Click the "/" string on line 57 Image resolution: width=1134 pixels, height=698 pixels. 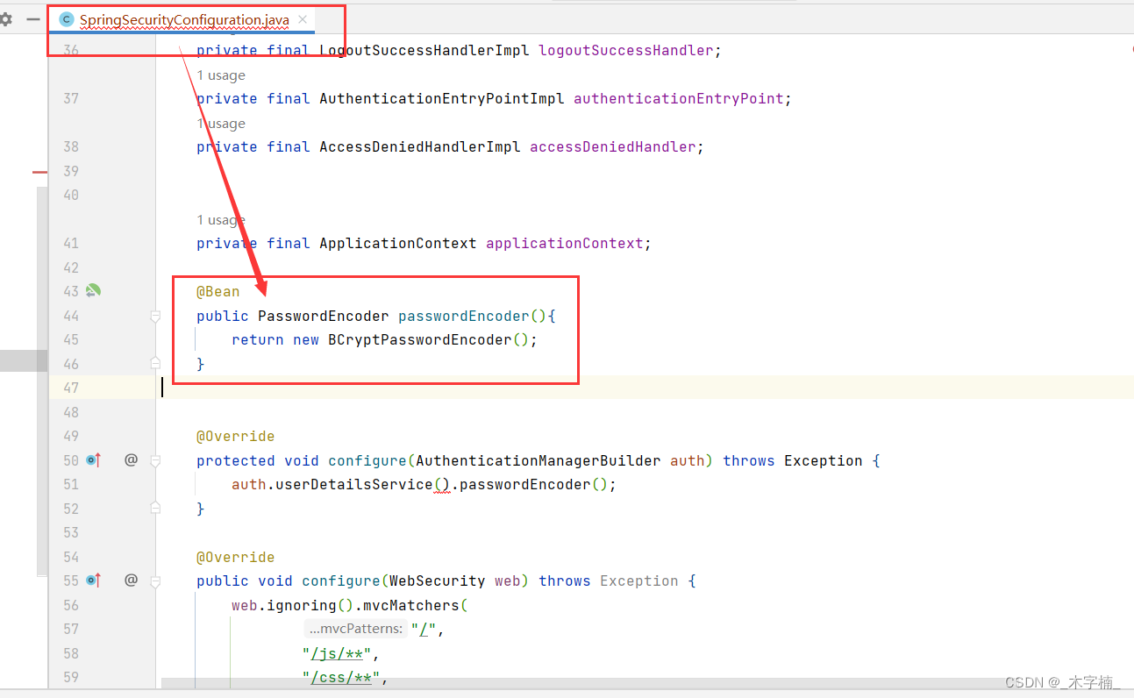(x=423, y=629)
